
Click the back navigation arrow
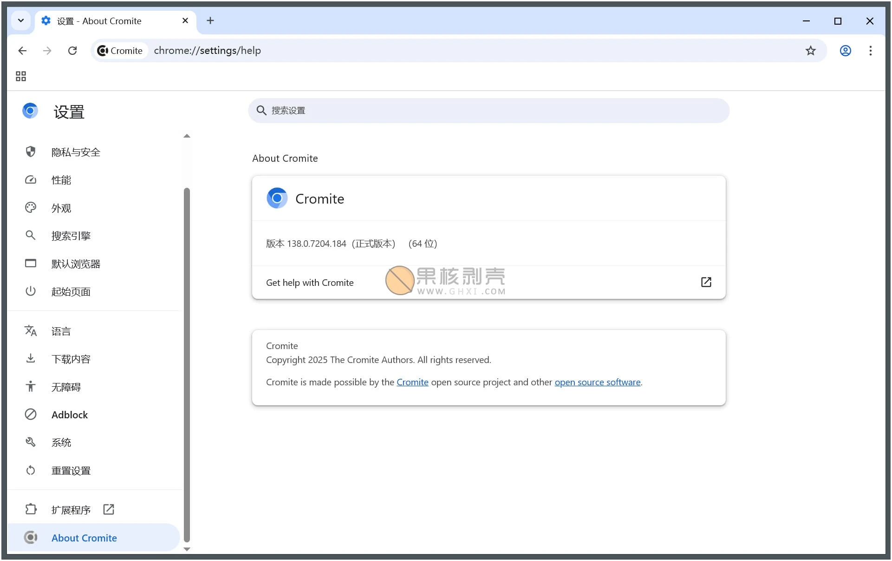tap(22, 51)
